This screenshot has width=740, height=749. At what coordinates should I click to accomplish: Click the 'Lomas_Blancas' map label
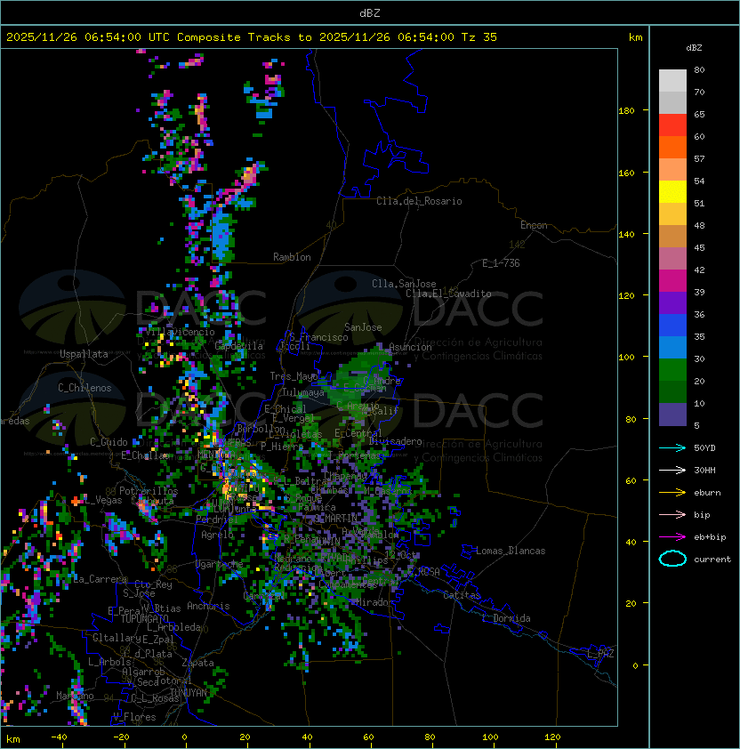point(511,551)
